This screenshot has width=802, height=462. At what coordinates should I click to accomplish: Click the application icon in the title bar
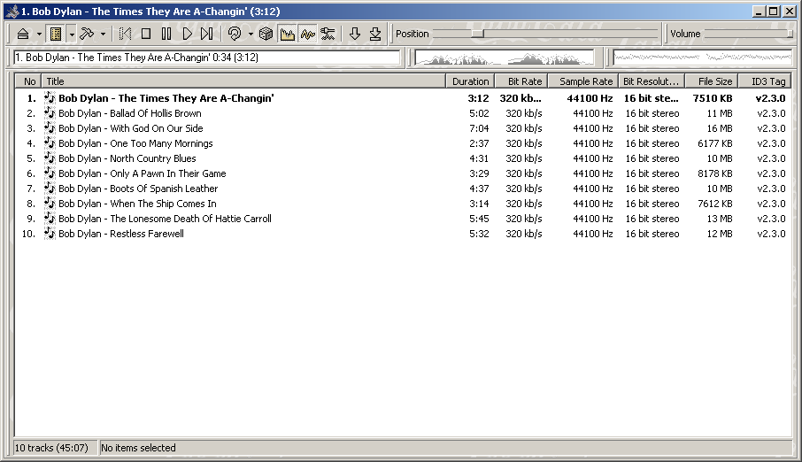pyautogui.click(x=12, y=12)
